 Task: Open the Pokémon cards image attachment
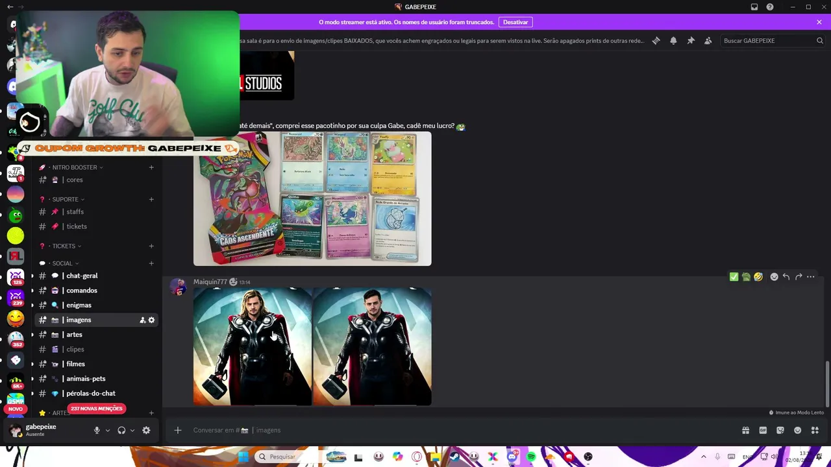(312, 198)
